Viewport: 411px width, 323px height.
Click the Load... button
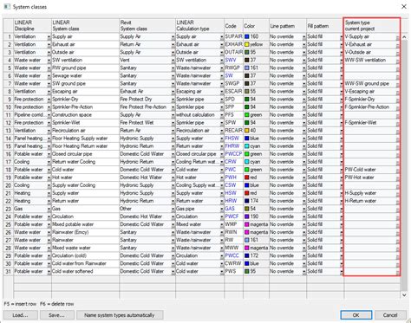click(21, 315)
